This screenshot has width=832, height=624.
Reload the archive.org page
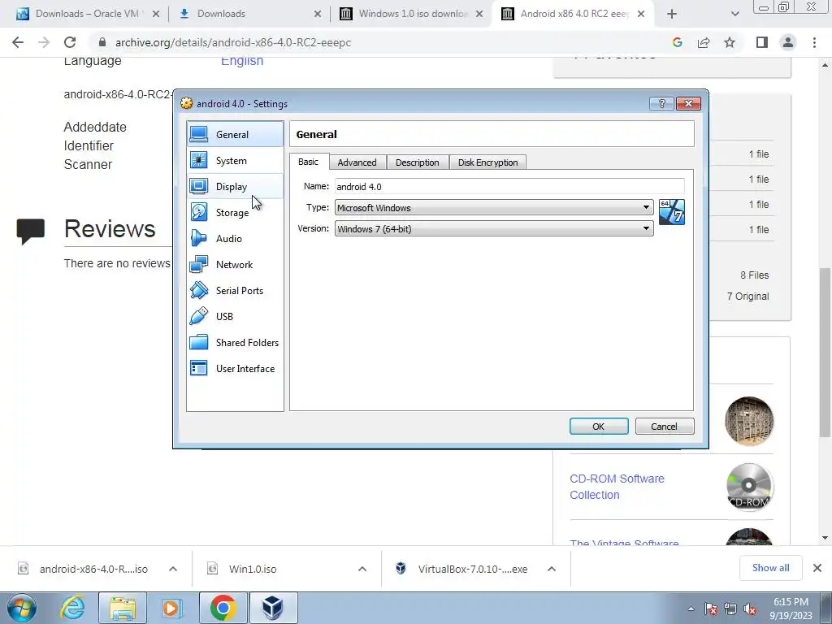coord(70,42)
